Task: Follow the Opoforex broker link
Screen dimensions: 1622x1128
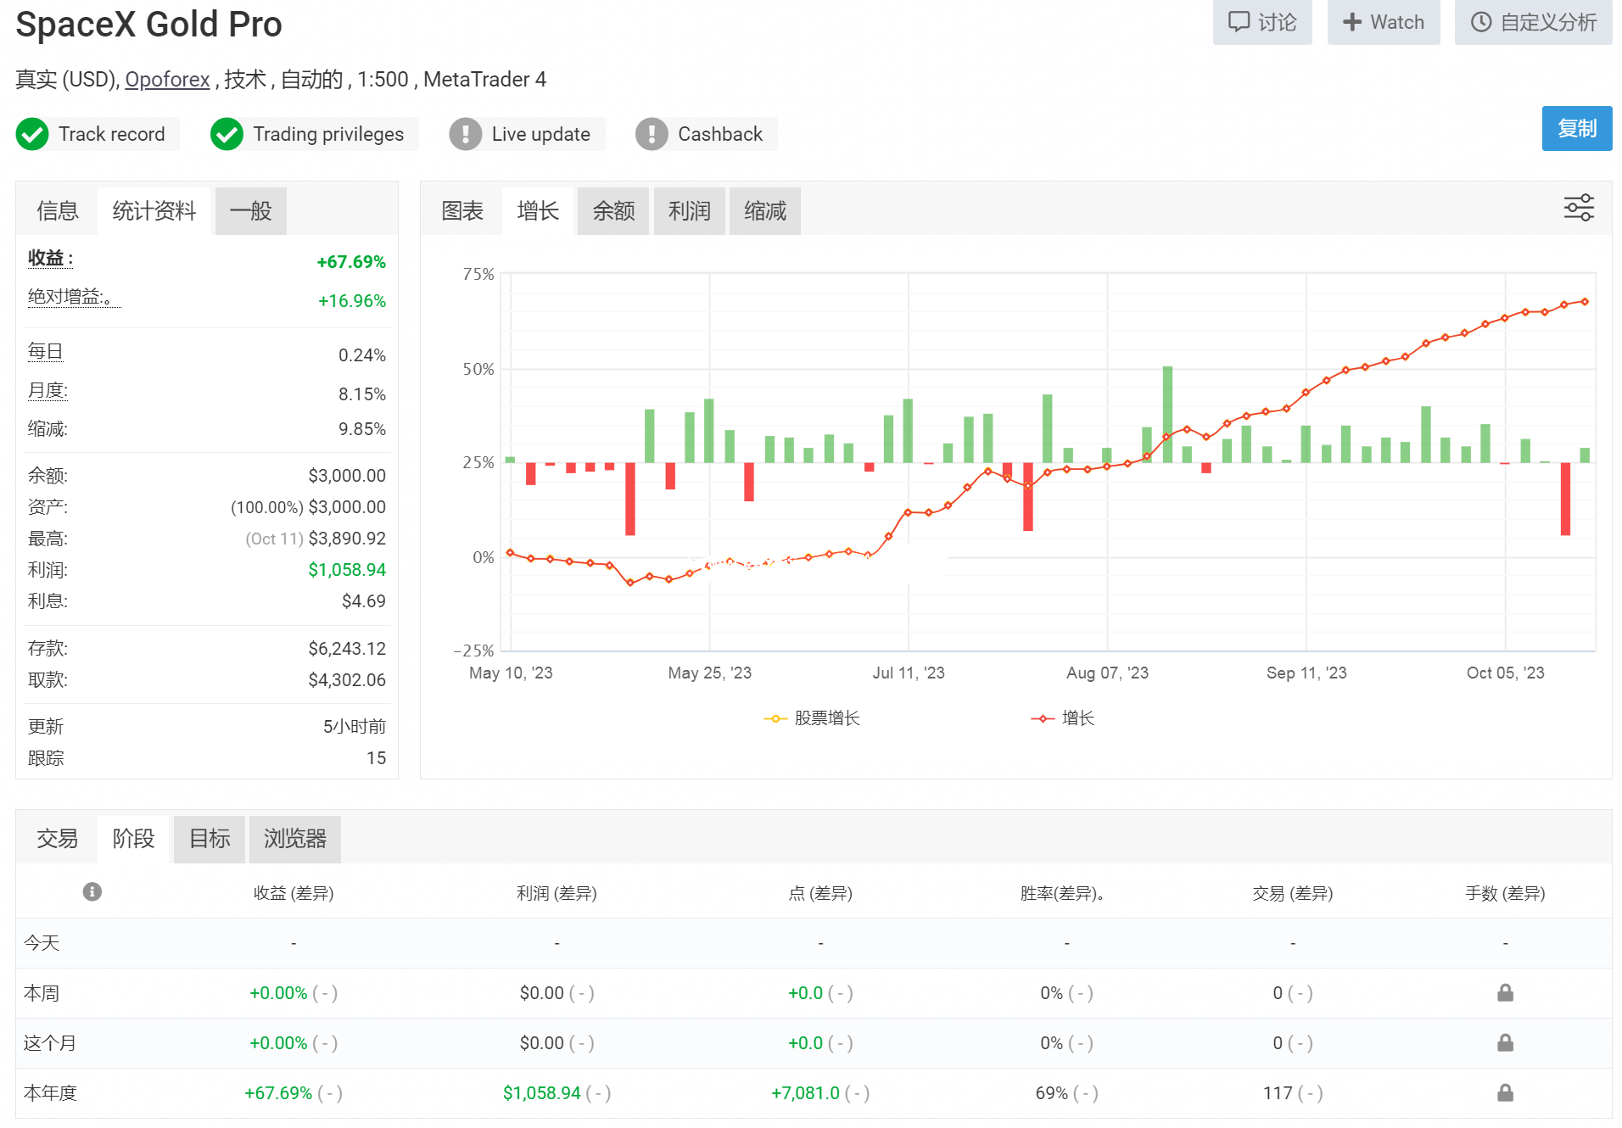Action: [167, 80]
